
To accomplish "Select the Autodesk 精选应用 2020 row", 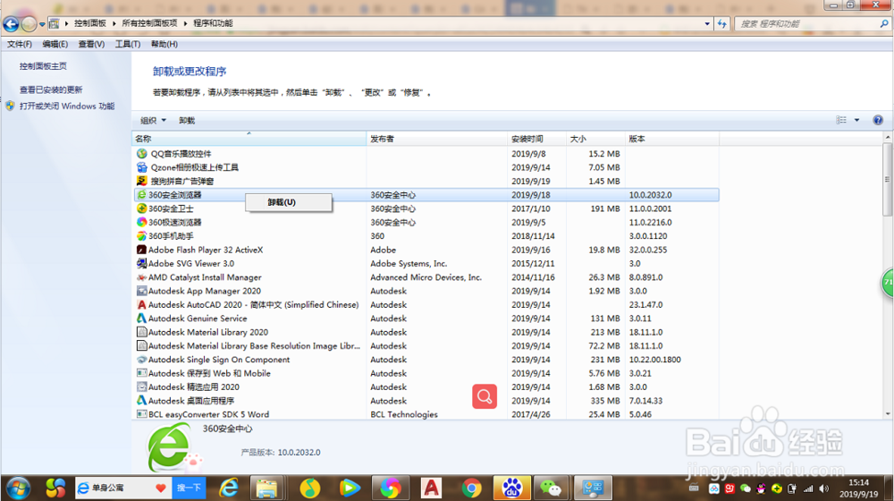I will coord(426,386).
